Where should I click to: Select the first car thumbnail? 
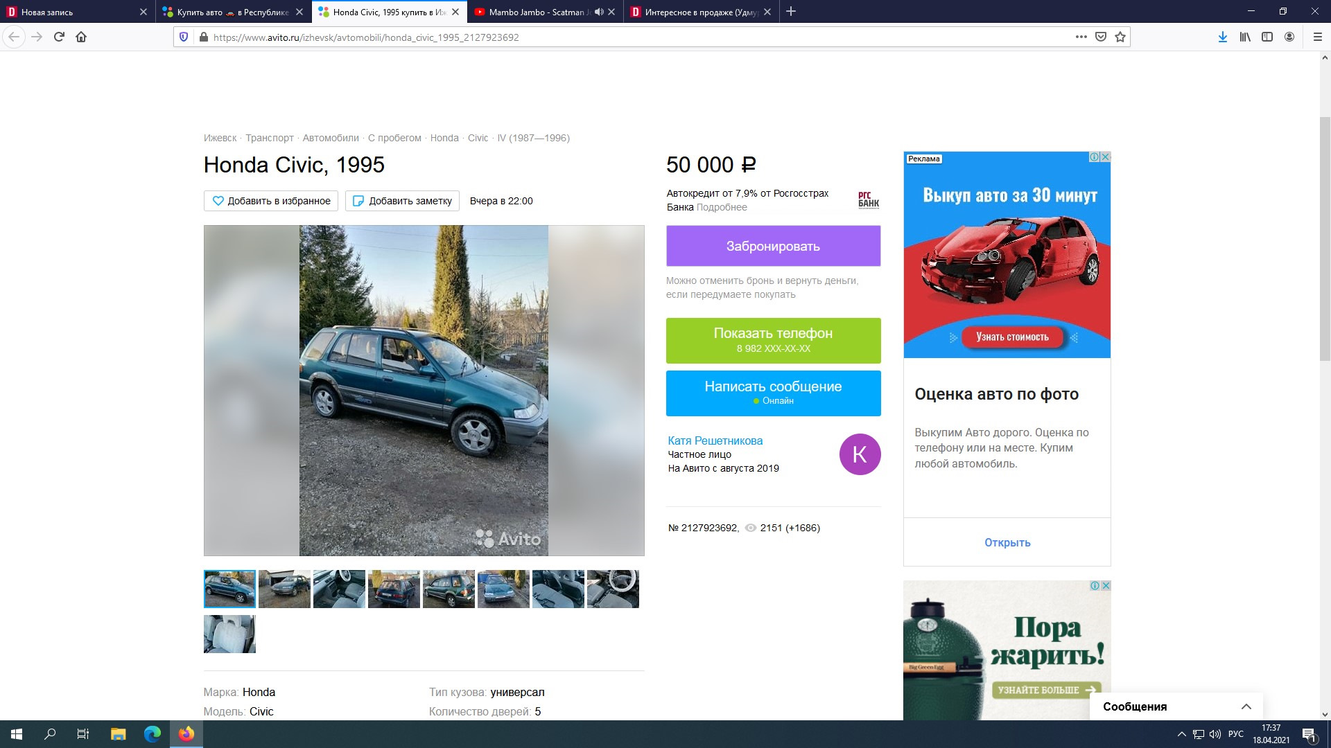[229, 589]
